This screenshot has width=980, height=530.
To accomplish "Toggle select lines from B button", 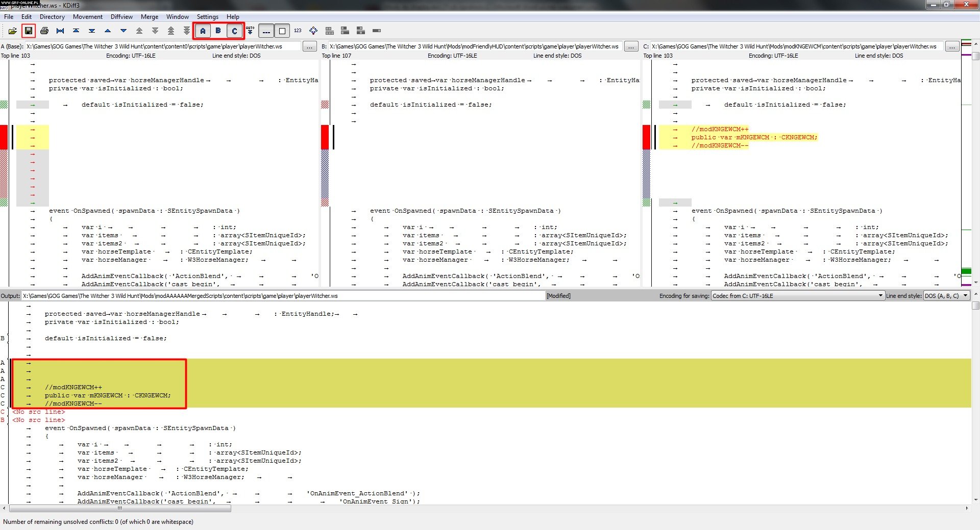I will (x=218, y=31).
